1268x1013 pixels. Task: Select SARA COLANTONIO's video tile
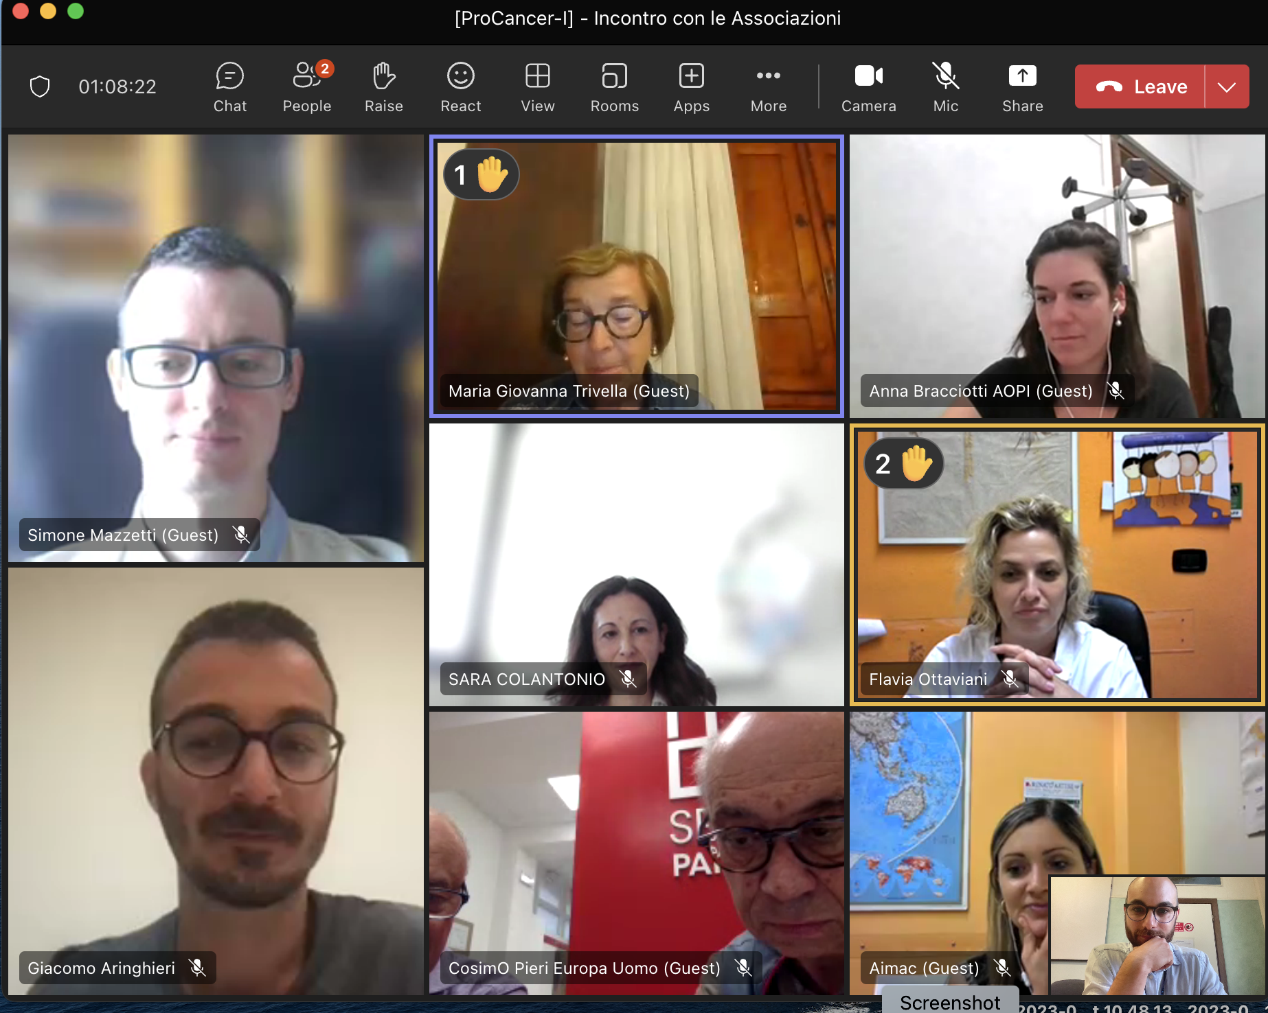click(637, 565)
